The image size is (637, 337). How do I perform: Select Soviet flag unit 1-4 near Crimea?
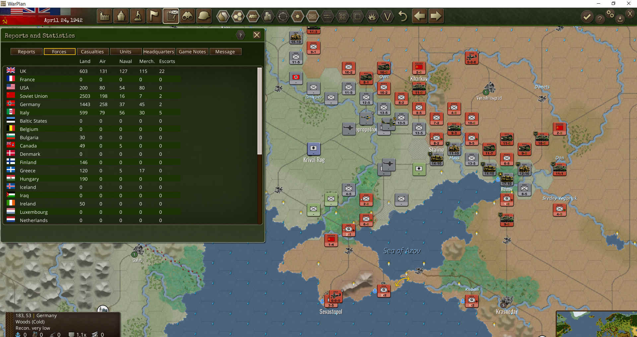(331, 240)
